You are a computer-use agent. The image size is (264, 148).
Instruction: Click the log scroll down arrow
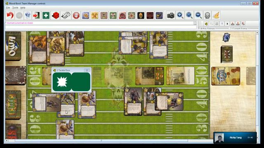pos(195,24)
